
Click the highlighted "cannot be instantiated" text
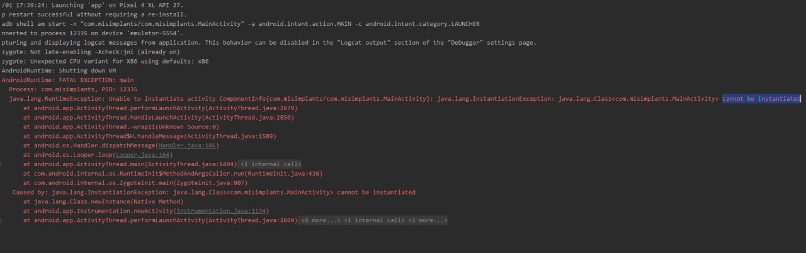(x=761, y=99)
